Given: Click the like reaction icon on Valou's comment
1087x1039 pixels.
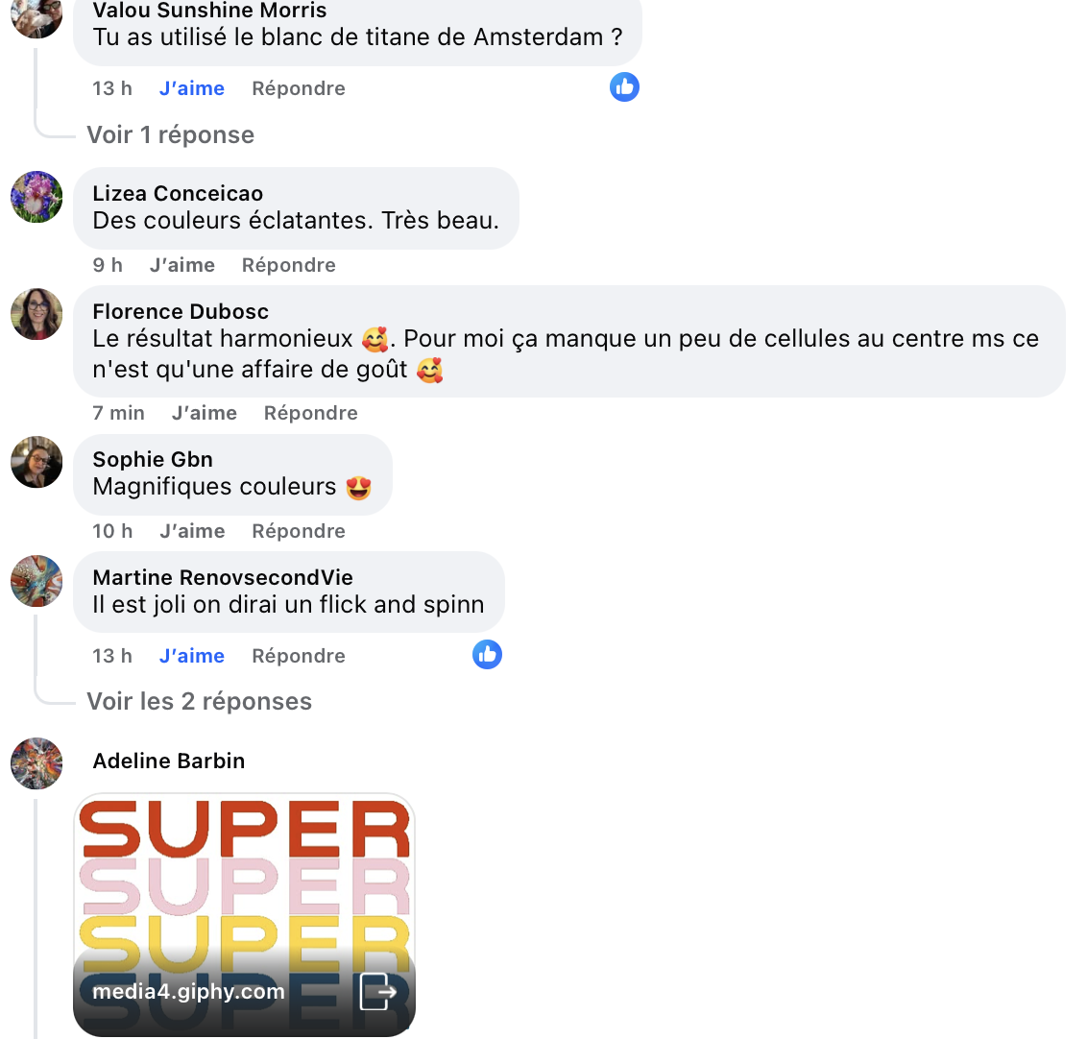Looking at the screenshot, I should pos(624,87).
